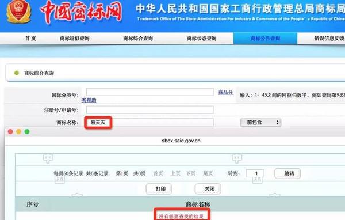345x220 pixels.
Task: Click the 国际分类号 input field
Action: [x=150, y=92]
